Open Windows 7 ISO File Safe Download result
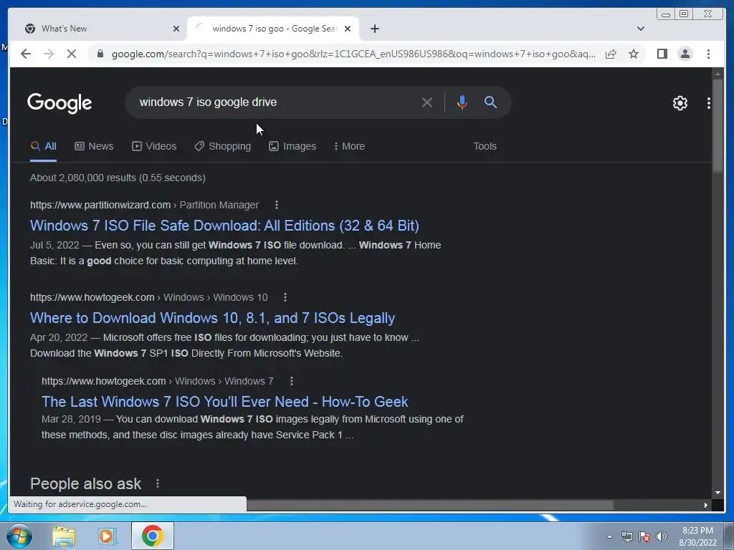Image resolution: width=734 pixels, height=550 pixels. point(224,226)
